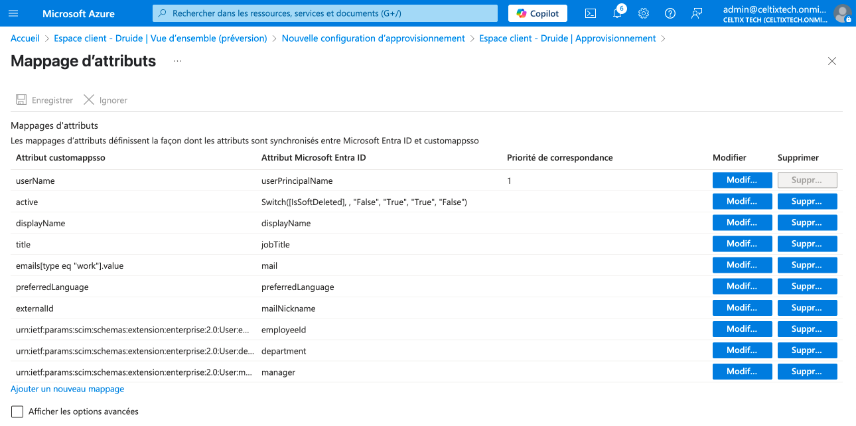The height and width of the screenshot is (426, 856).
Task: Delete the displayName attribute mapping
Action: coord(807,223)
